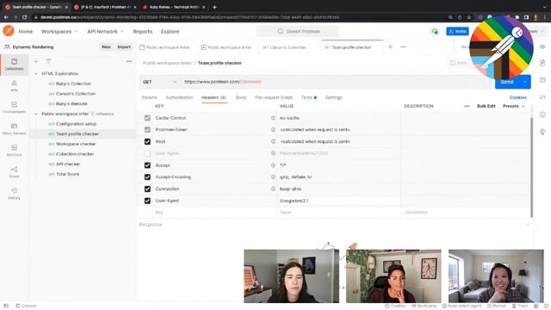Collapse the Public workspace linter collection
Screen dimensions: 551x310
point(36,114)
